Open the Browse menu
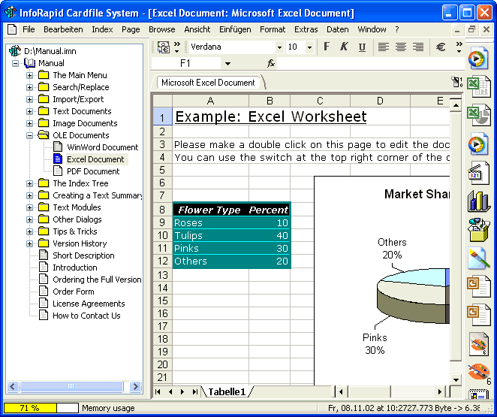 click(x=162, y=29)
